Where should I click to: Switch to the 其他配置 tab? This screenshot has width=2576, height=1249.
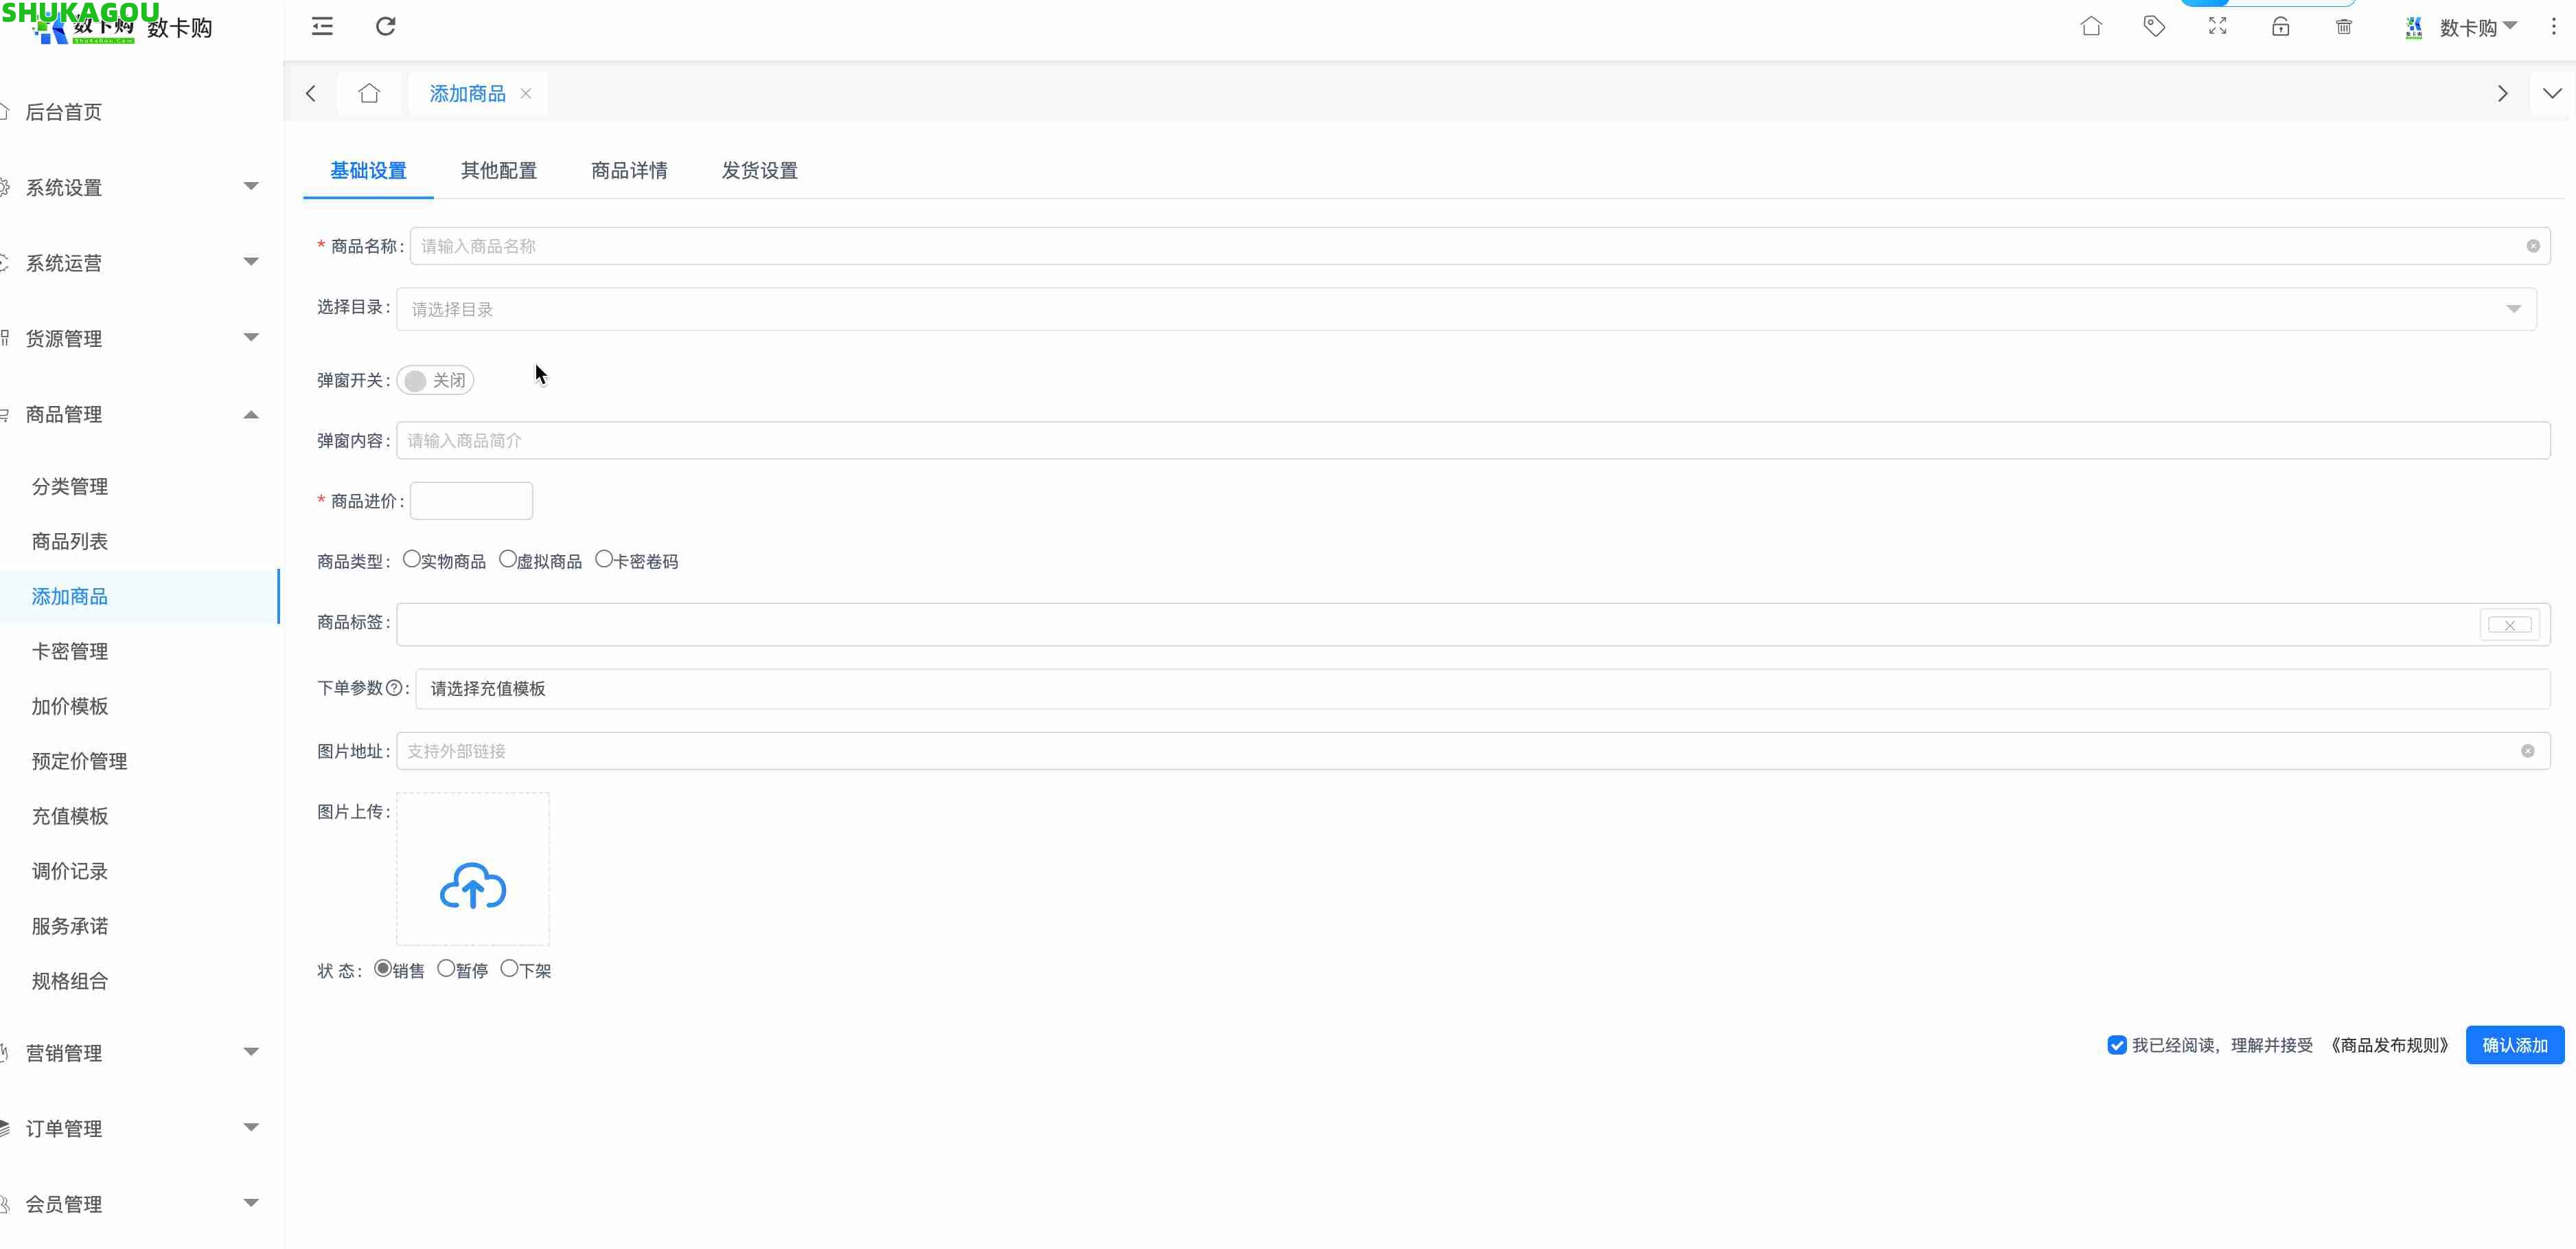(x=498, y=170)
